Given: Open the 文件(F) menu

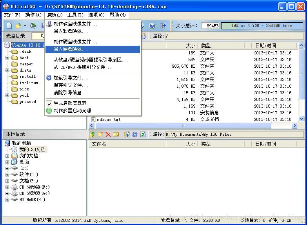Looking at the screenshot, I should coord(12,15).
